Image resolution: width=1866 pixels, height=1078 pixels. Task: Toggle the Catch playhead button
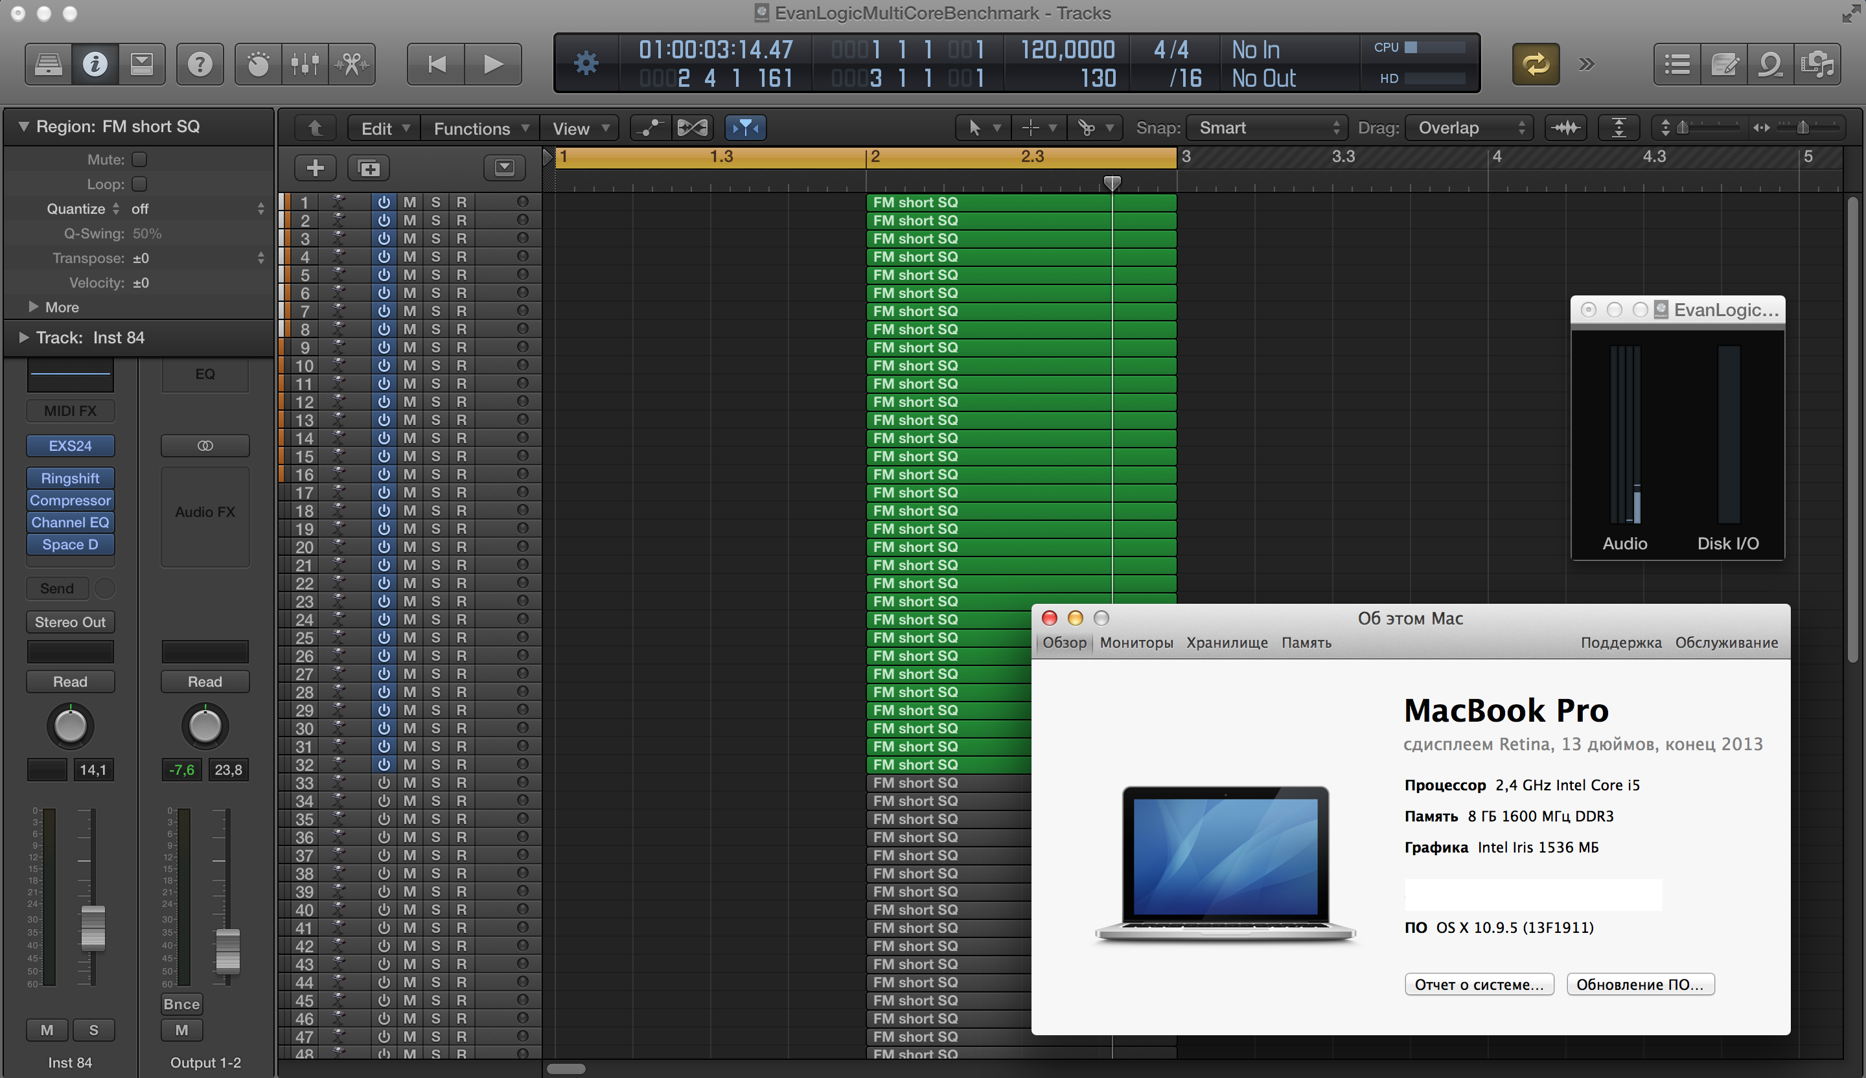(x=745, y=128)
